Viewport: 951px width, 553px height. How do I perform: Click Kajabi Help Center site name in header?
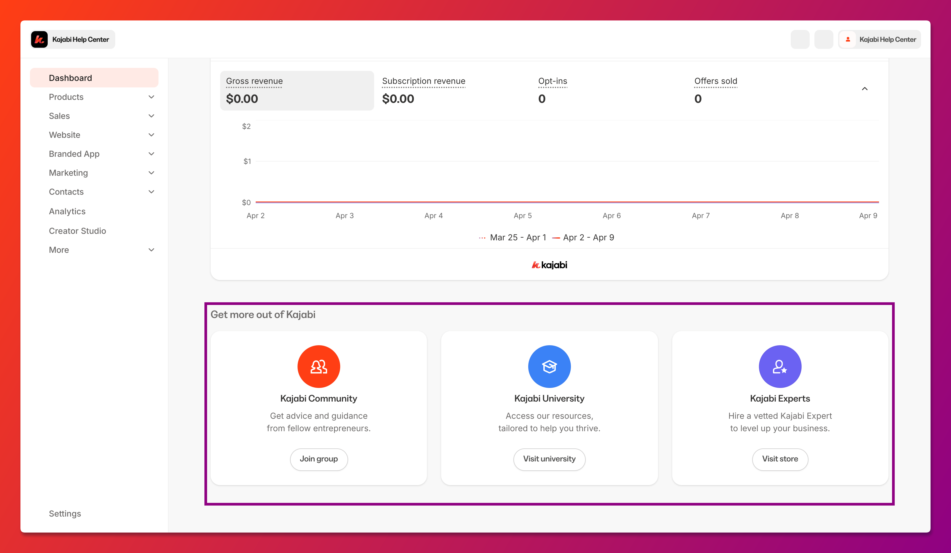pos(80,39)
